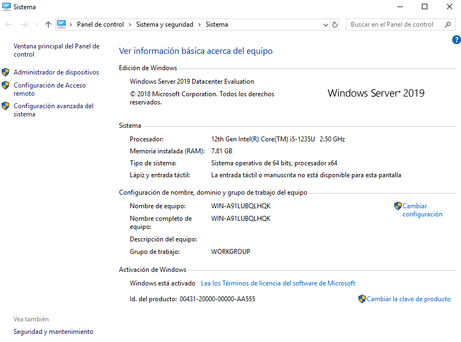Click the back navigation arrow

click(8, 24)
